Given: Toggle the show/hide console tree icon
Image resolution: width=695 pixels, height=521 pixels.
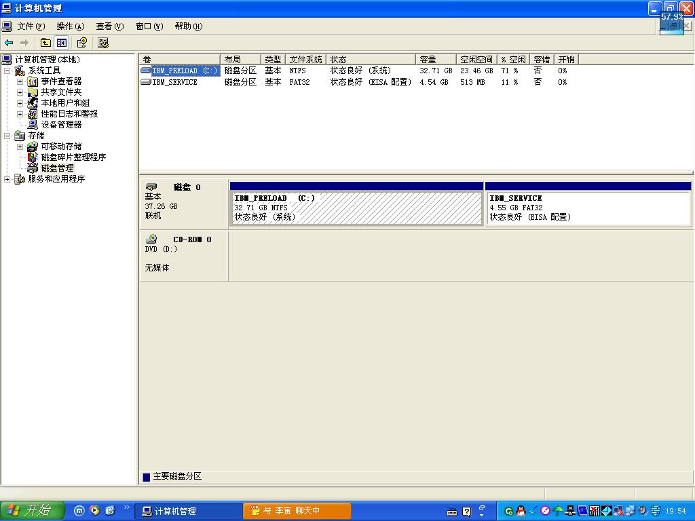Looking at the screenshot, I should 62,43.
